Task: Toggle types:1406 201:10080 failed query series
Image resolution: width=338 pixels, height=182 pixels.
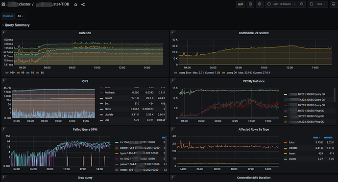Action: click(x=140, y=153)
